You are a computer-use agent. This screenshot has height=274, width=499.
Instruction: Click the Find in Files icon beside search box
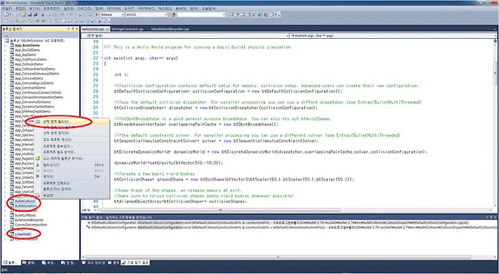pyautogui.click(x=173, y=15)
